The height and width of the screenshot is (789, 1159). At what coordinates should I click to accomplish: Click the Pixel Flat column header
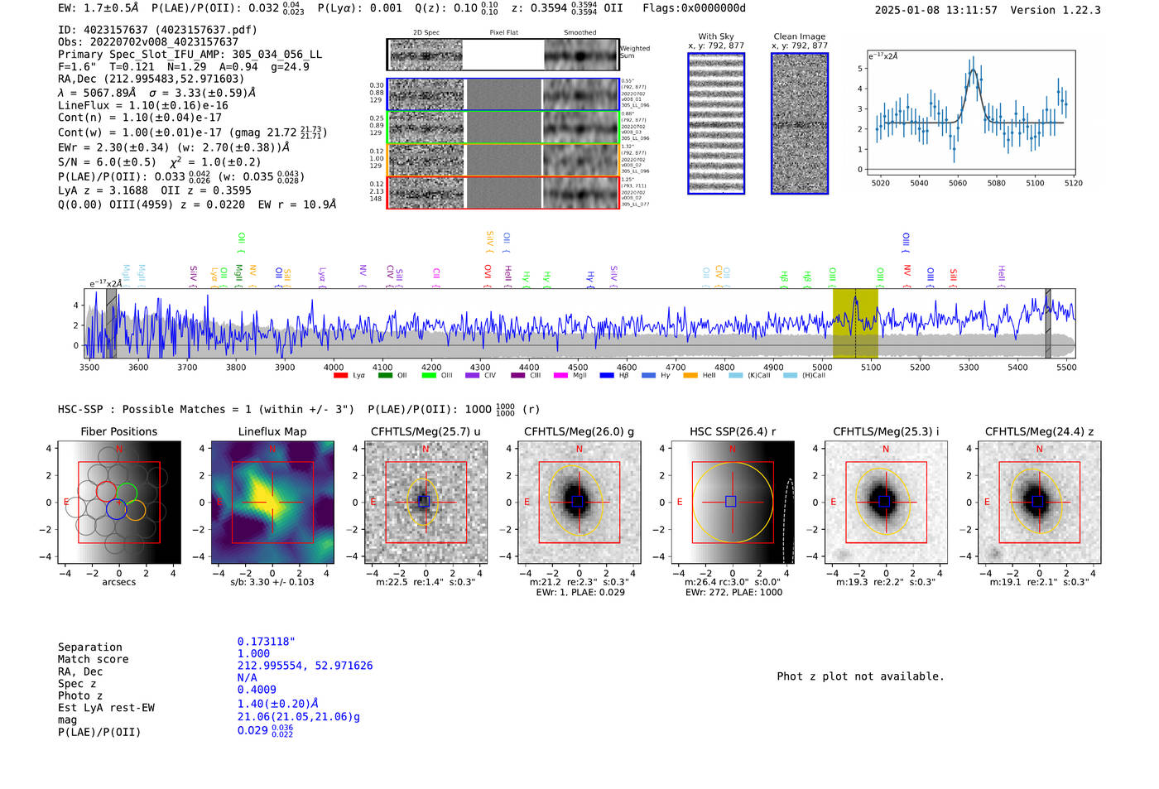pos(503,33)
